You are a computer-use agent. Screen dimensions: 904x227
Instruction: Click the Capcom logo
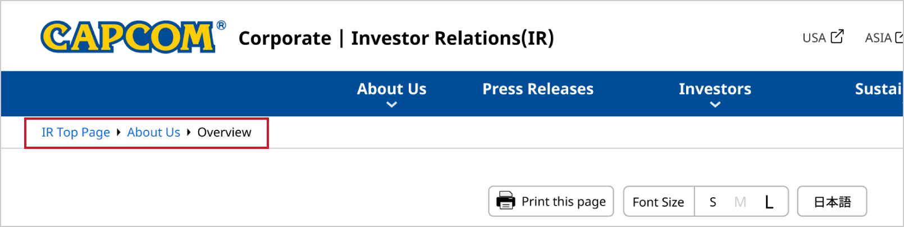[x=133, y=37]
